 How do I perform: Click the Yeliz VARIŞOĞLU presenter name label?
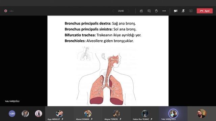coord(12,101)
